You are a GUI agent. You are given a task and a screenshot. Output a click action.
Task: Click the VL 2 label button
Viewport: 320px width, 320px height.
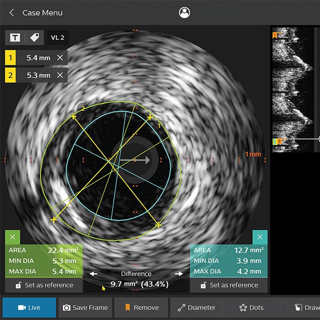coord(58,37)
